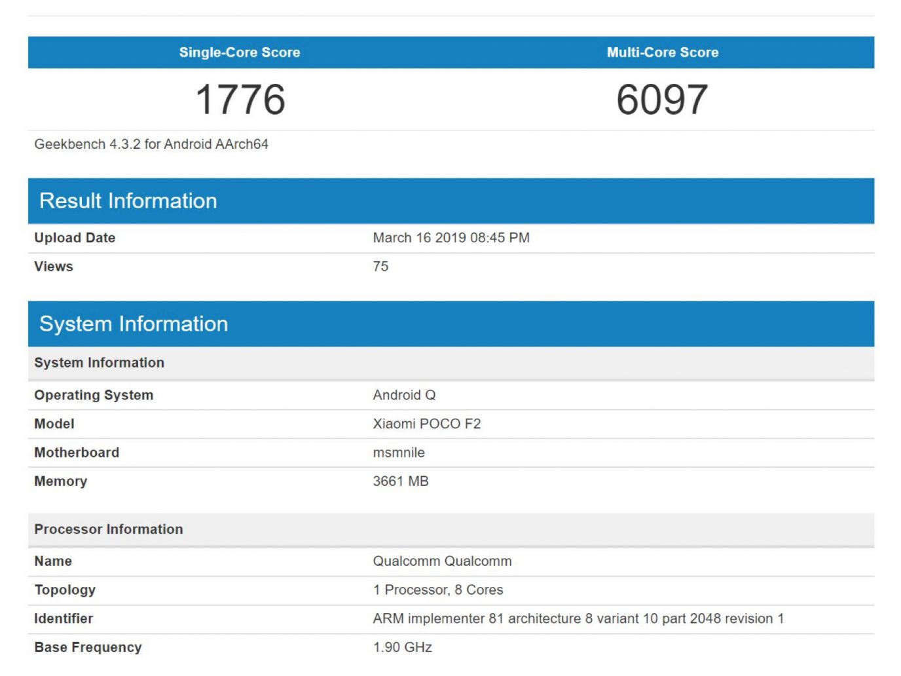Click the msmnile motherboard value
This screenshot has height=676, width=901.
[x=399, y=453]
